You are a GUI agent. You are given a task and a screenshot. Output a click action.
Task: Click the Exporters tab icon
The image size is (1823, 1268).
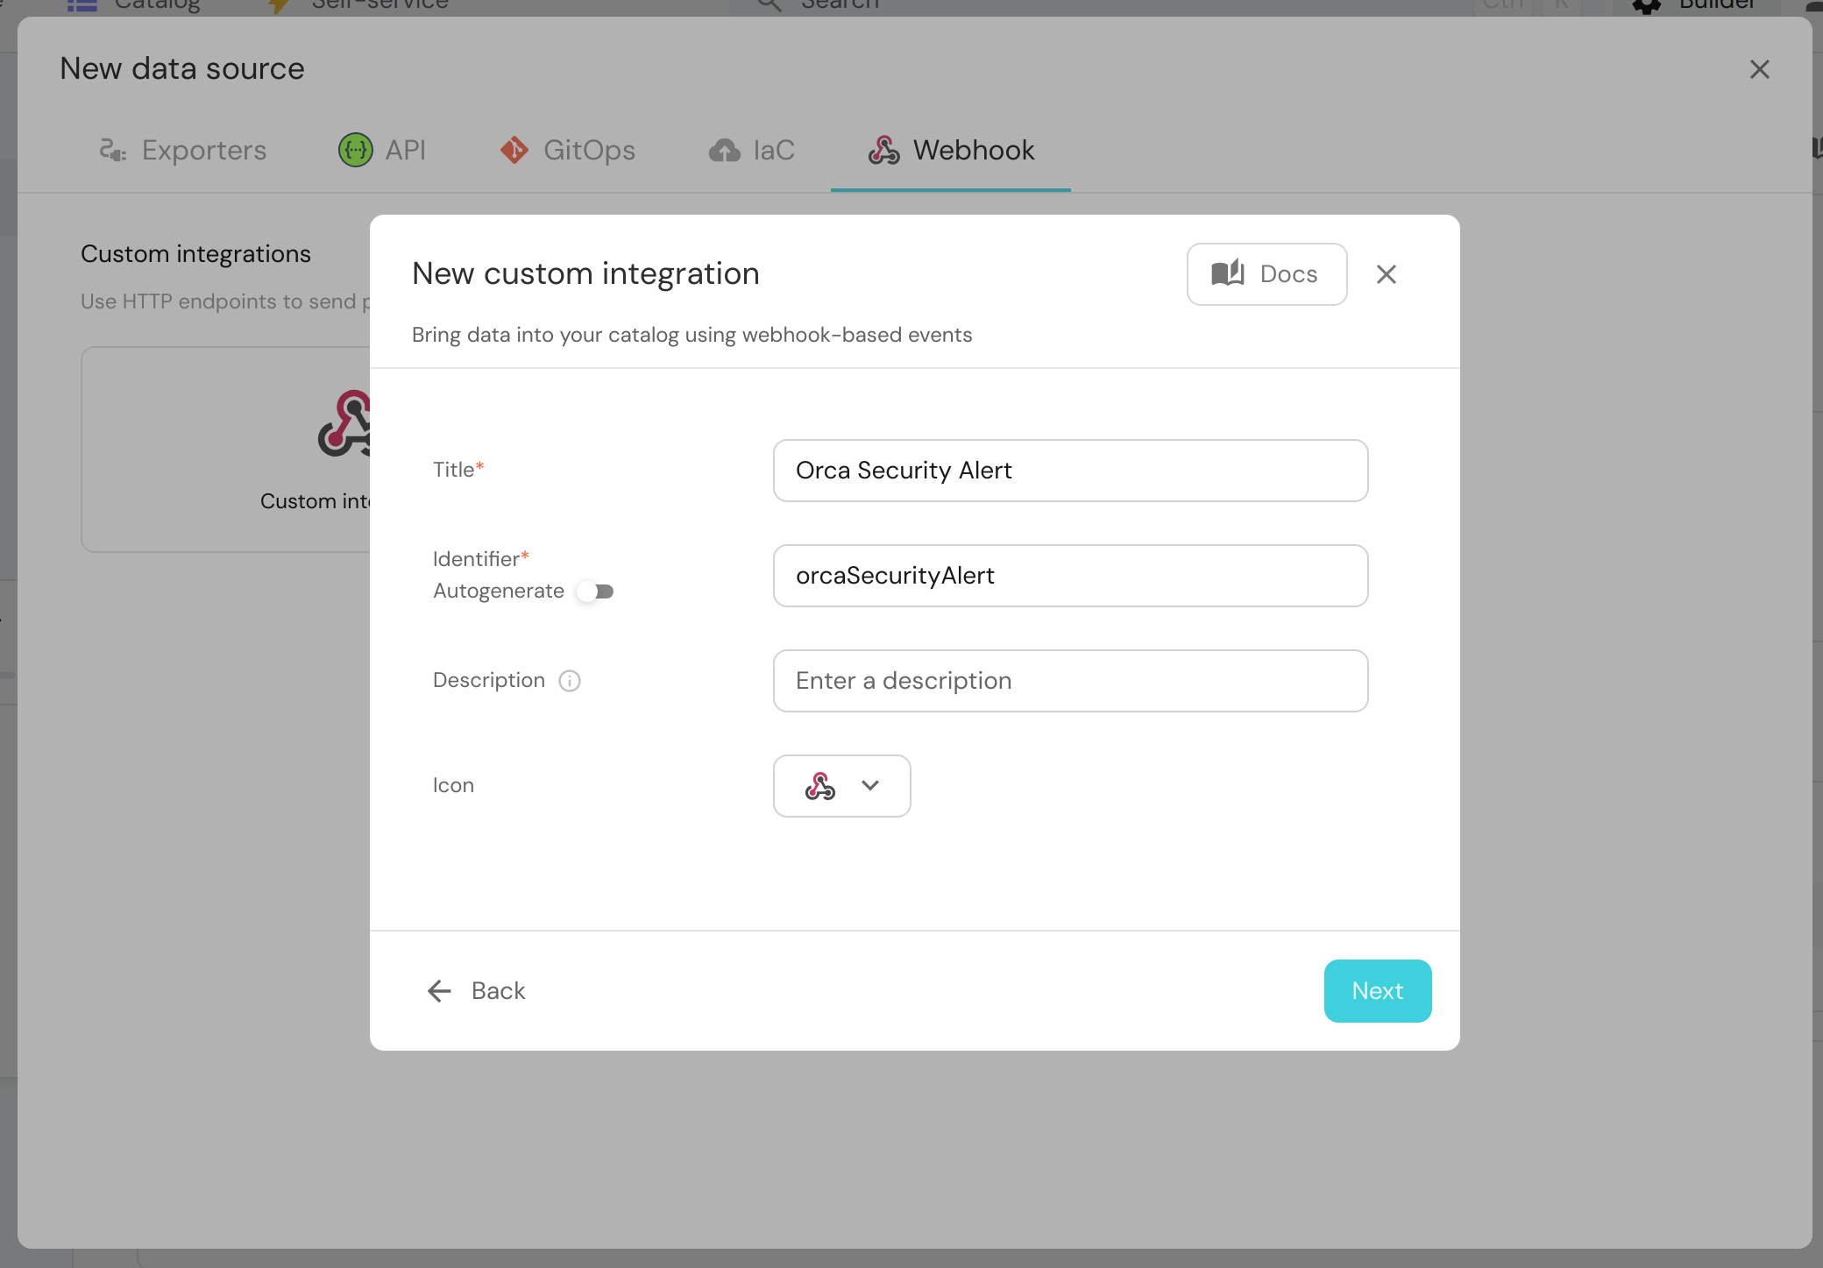(x=112, y=151)
